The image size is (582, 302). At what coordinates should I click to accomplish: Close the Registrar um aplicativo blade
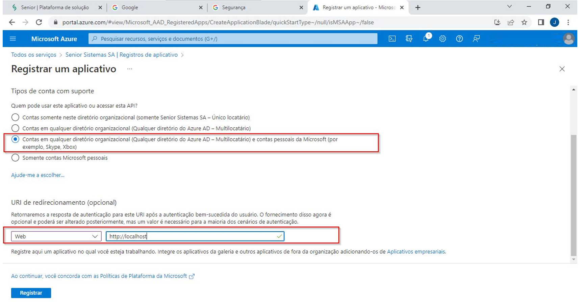point(562,69)
